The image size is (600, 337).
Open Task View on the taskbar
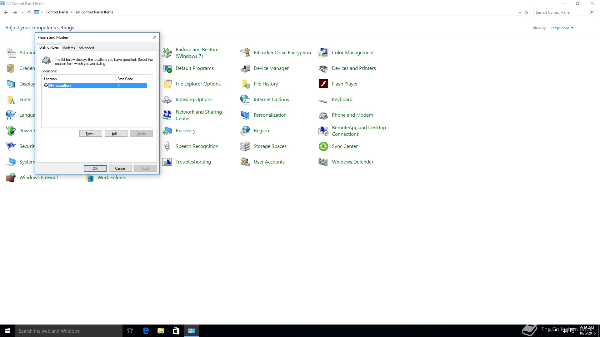click(130, 331)
